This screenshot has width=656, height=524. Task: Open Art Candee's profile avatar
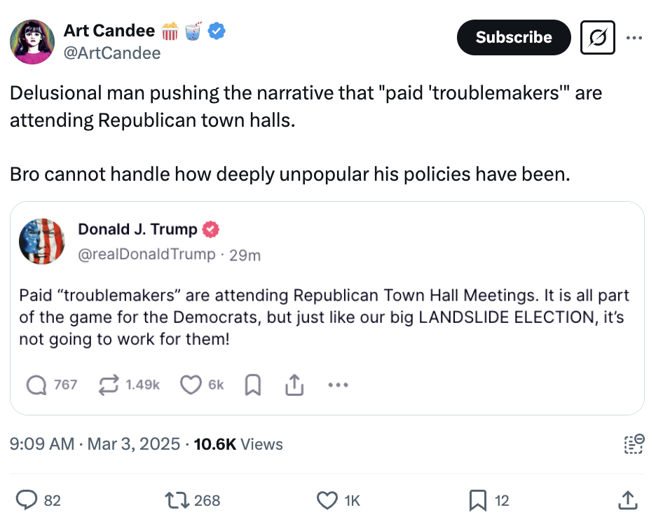pos(32,42)
